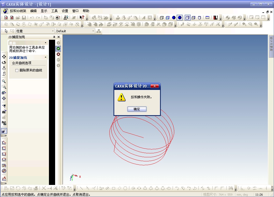Viewport: 274px width, 197px height.
Task: Pin the 2D捕捉加亮 panel
Action: (54, 37)
